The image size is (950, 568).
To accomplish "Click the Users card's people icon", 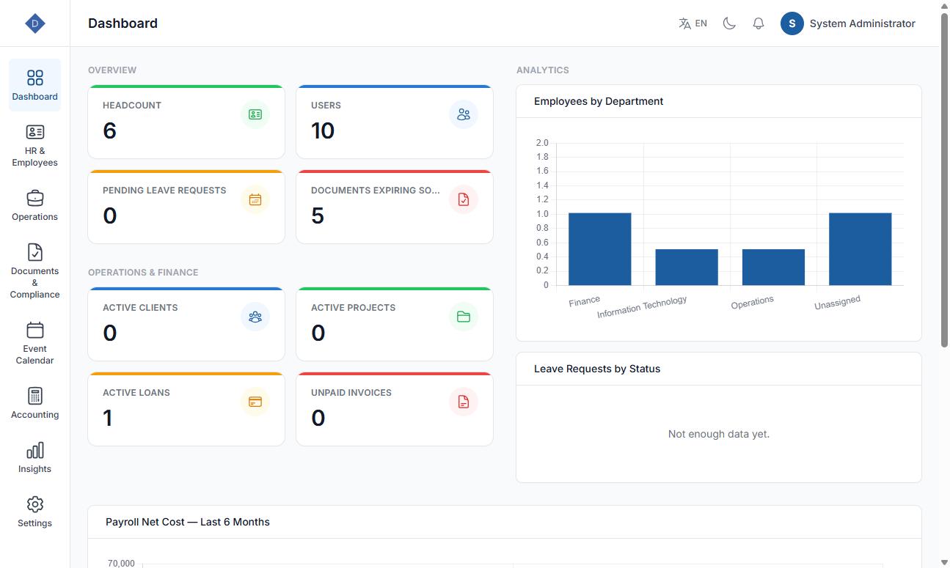I will (x=464, y=114).
